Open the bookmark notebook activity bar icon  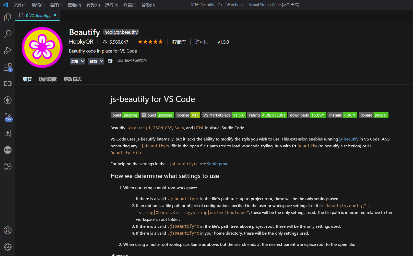pos(8,133)
